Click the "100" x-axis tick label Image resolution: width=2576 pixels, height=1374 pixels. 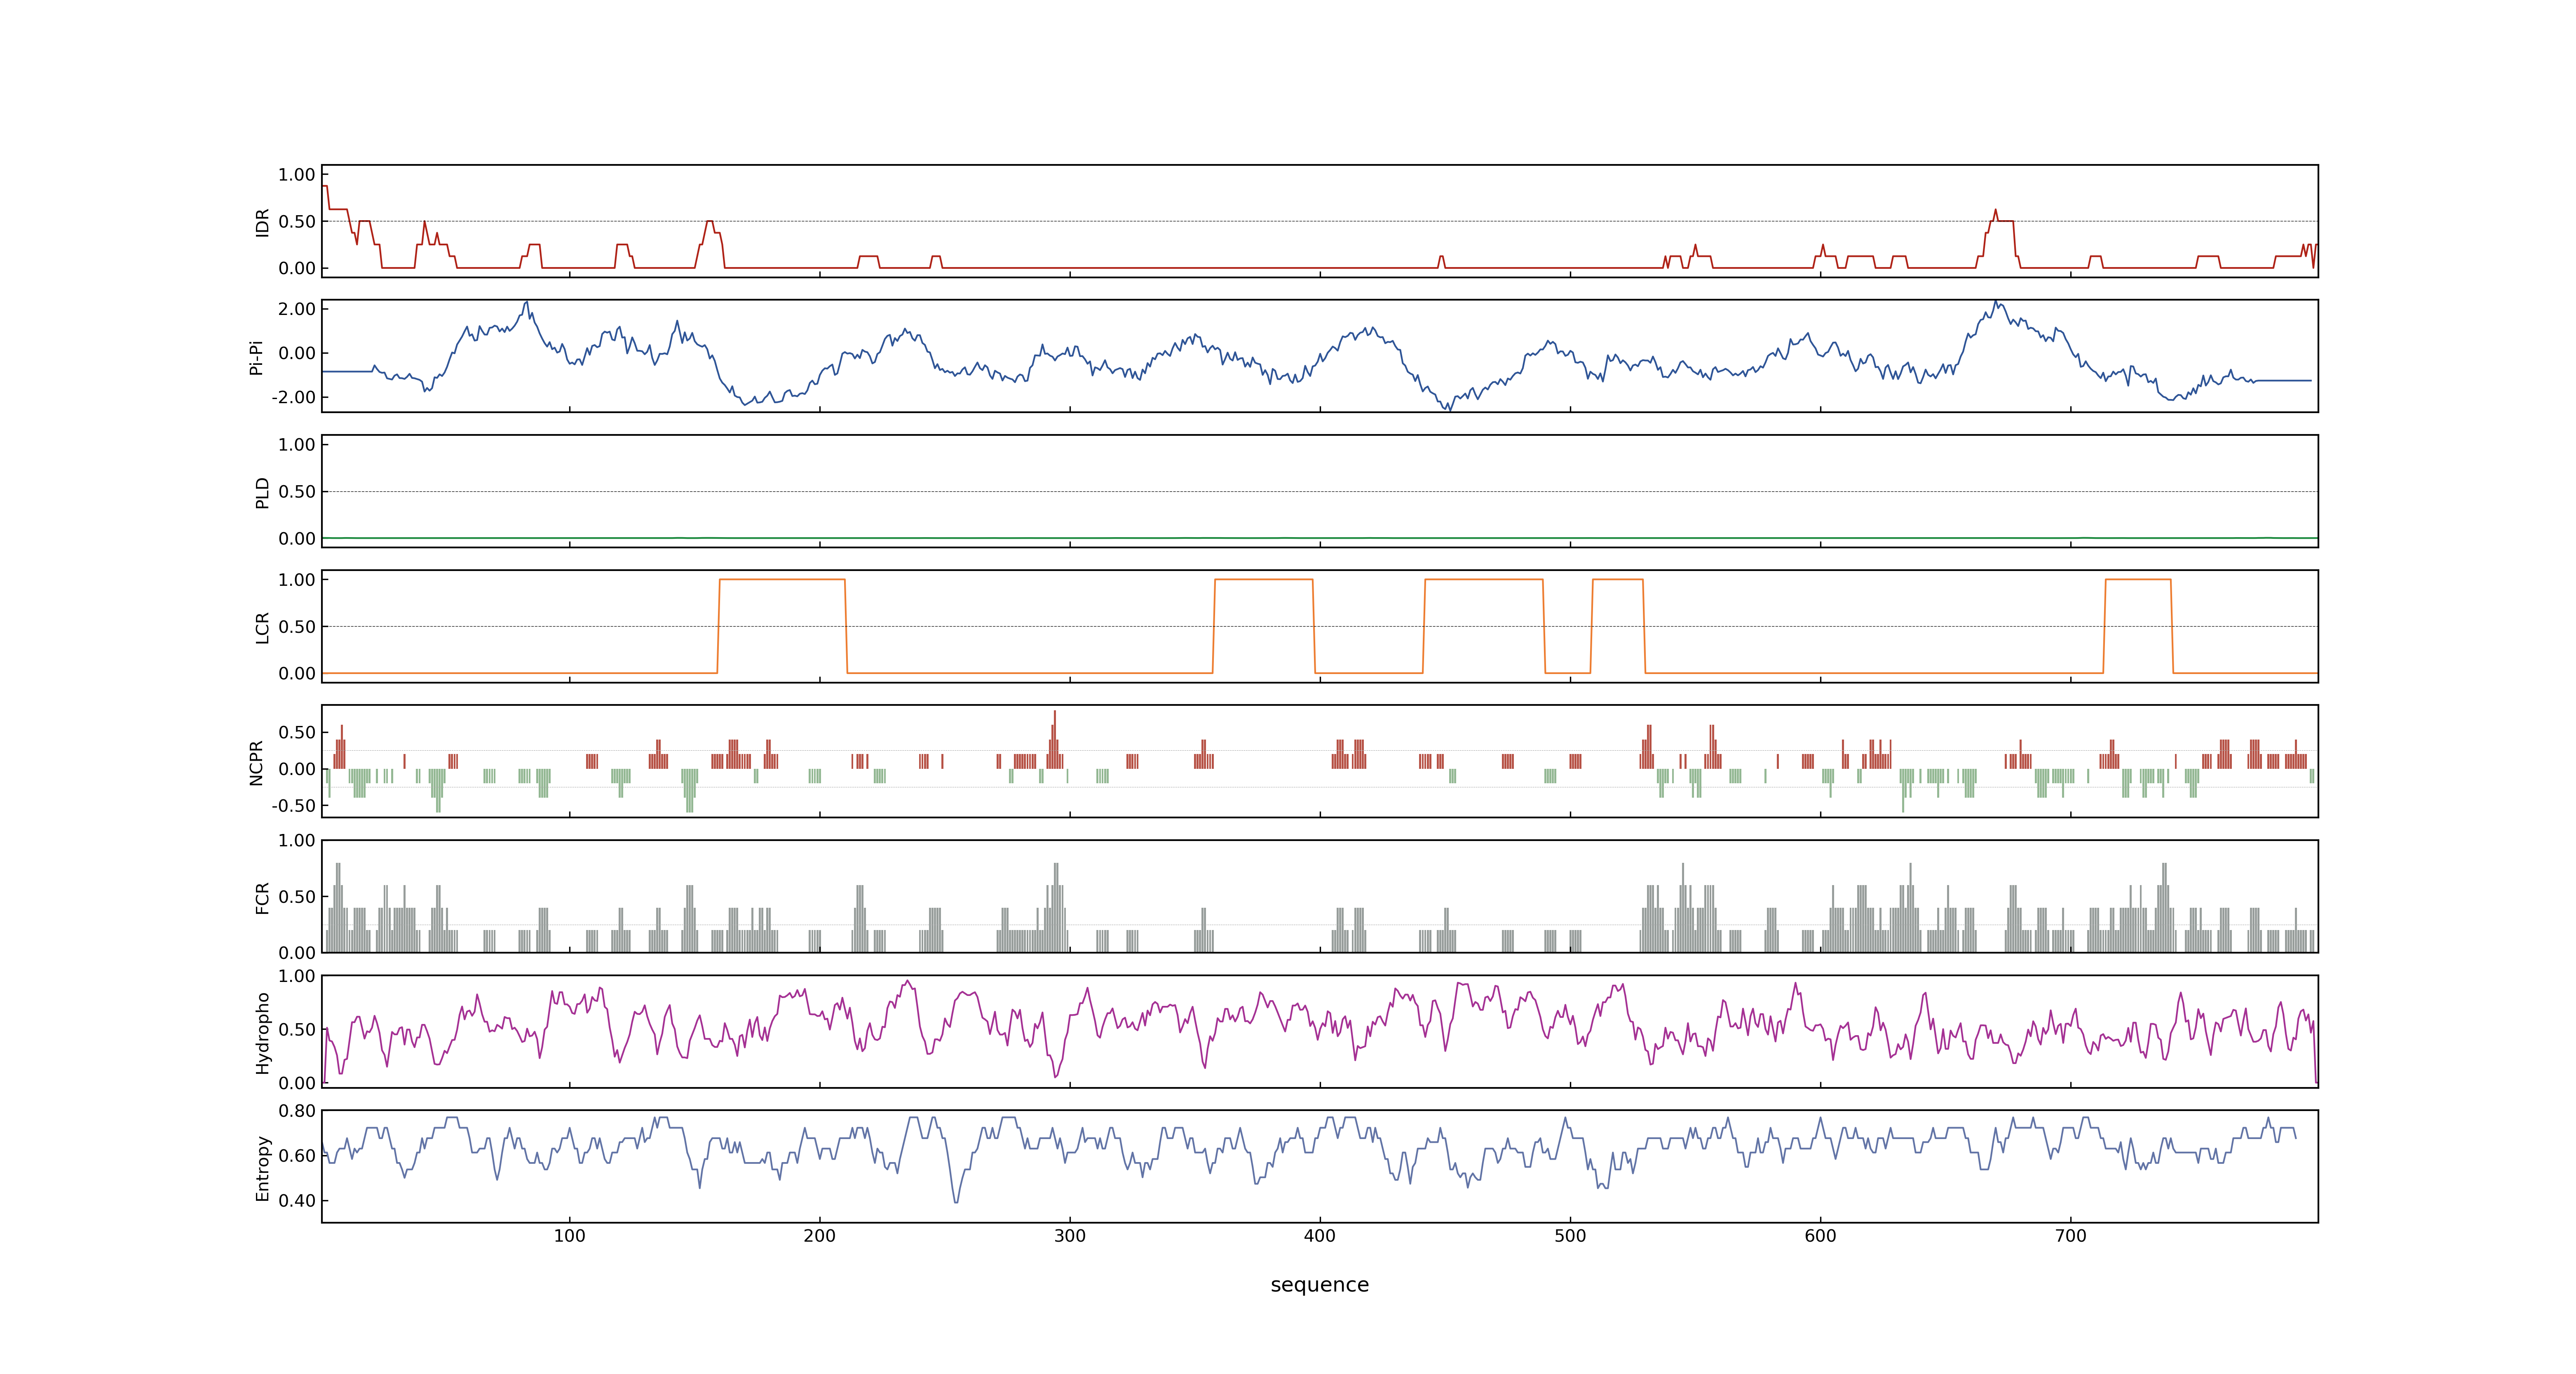coord(570,1236)
